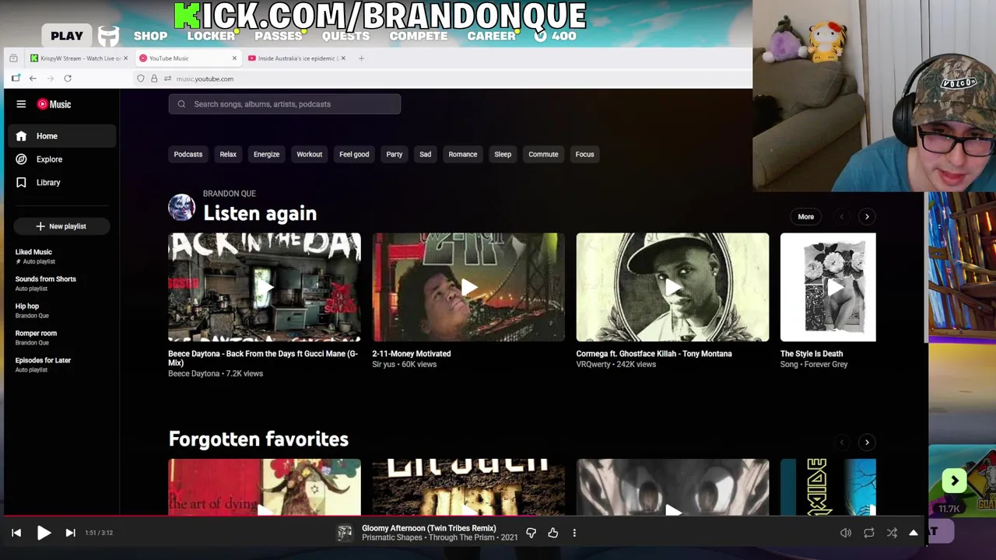Click the magnifier icon in the search box
The image size is (996, 560).
tap(181, 104)
